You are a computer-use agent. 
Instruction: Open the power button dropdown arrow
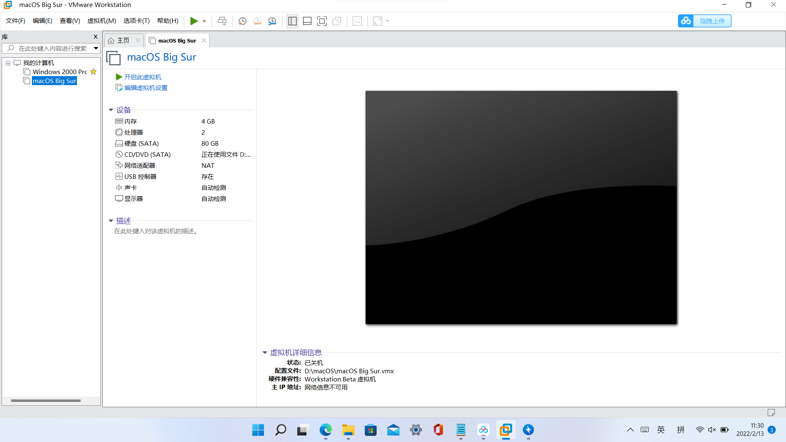204,21
